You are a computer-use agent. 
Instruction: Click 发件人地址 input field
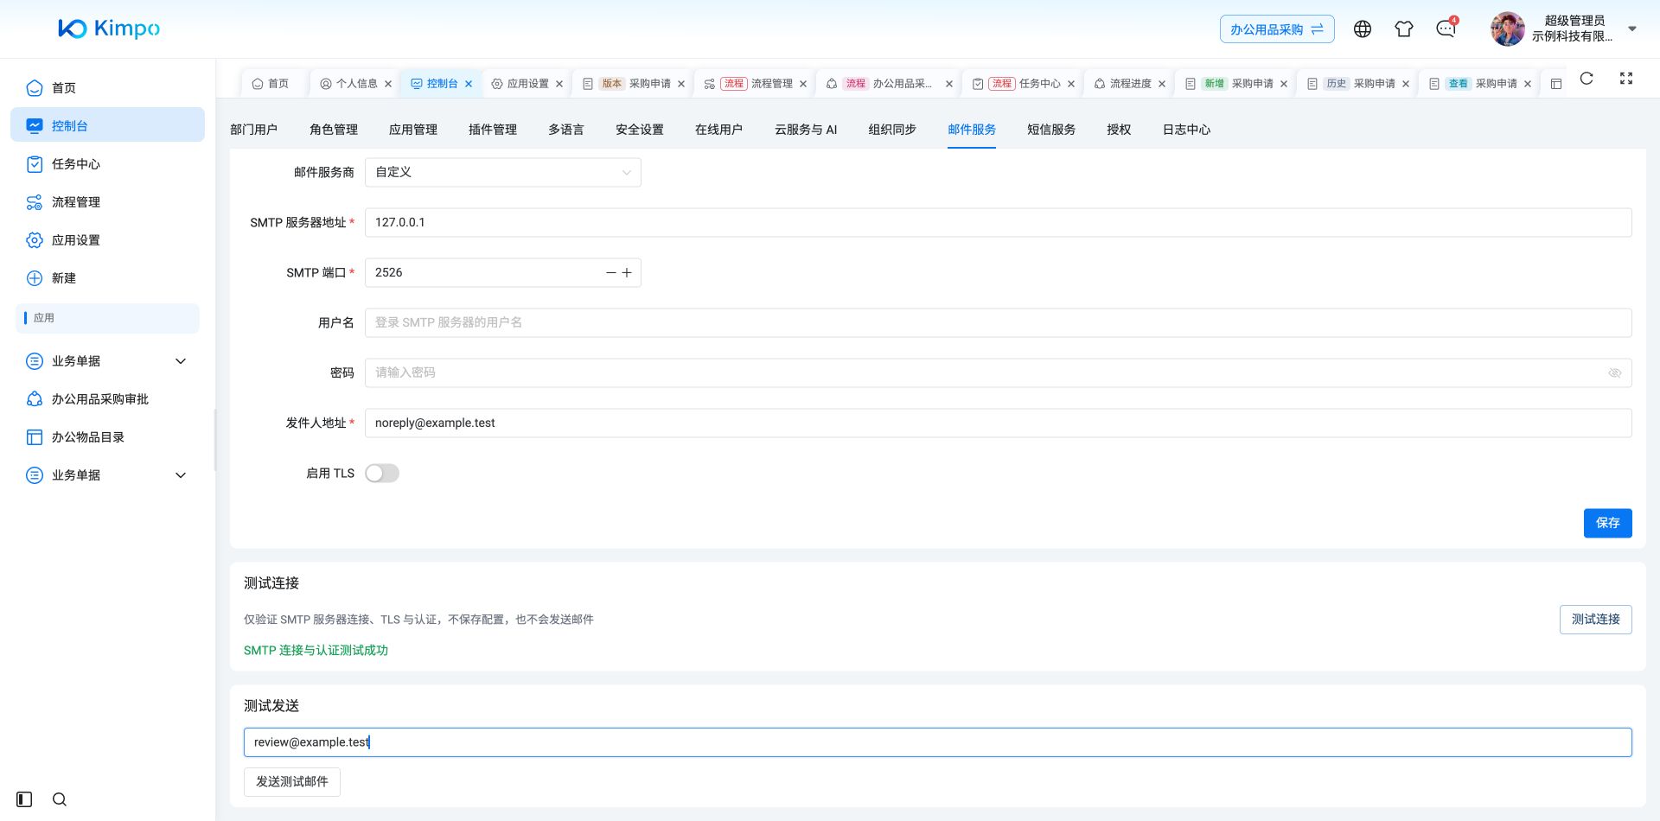point(999,423)
